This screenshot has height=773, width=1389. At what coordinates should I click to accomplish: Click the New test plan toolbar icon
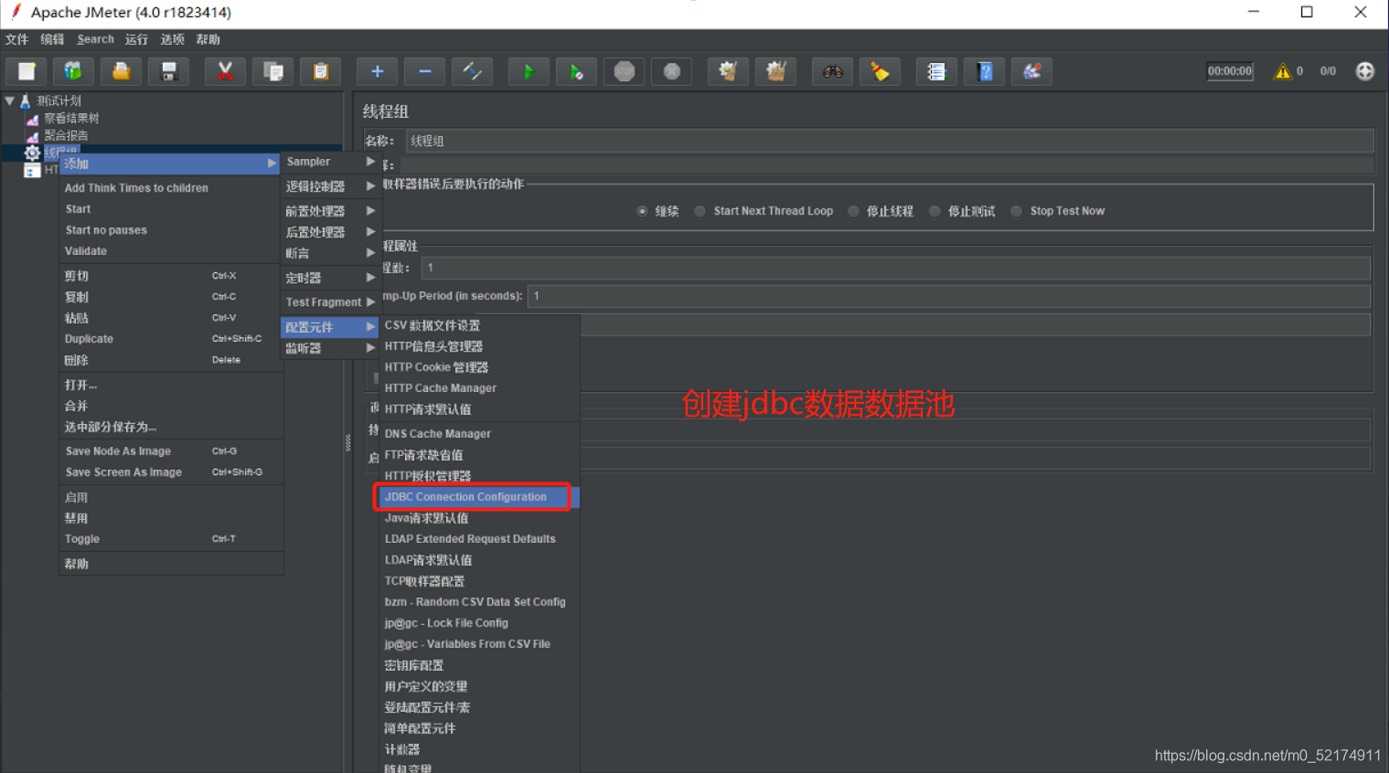click(27, 71)
